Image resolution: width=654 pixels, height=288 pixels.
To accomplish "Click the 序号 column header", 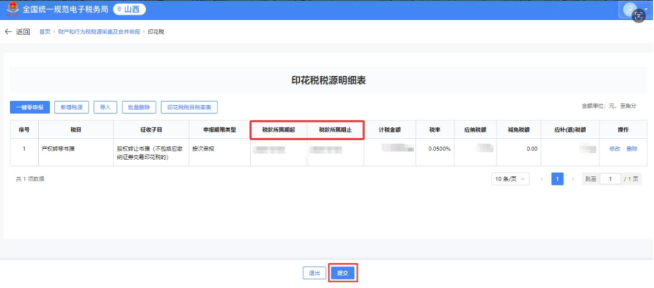I will point(24,129).
